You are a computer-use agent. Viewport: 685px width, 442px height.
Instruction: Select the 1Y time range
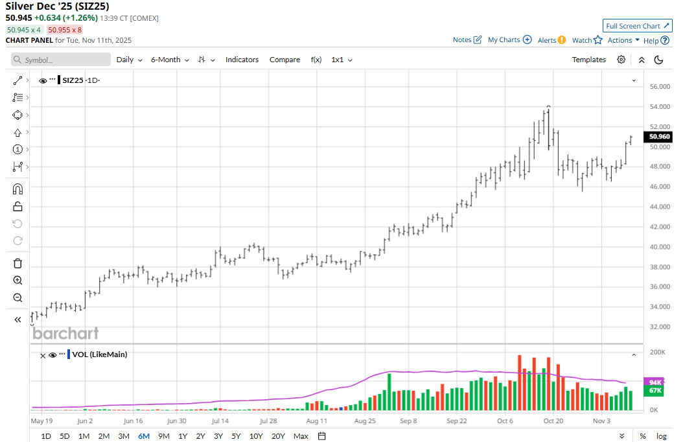coord(183,436)
